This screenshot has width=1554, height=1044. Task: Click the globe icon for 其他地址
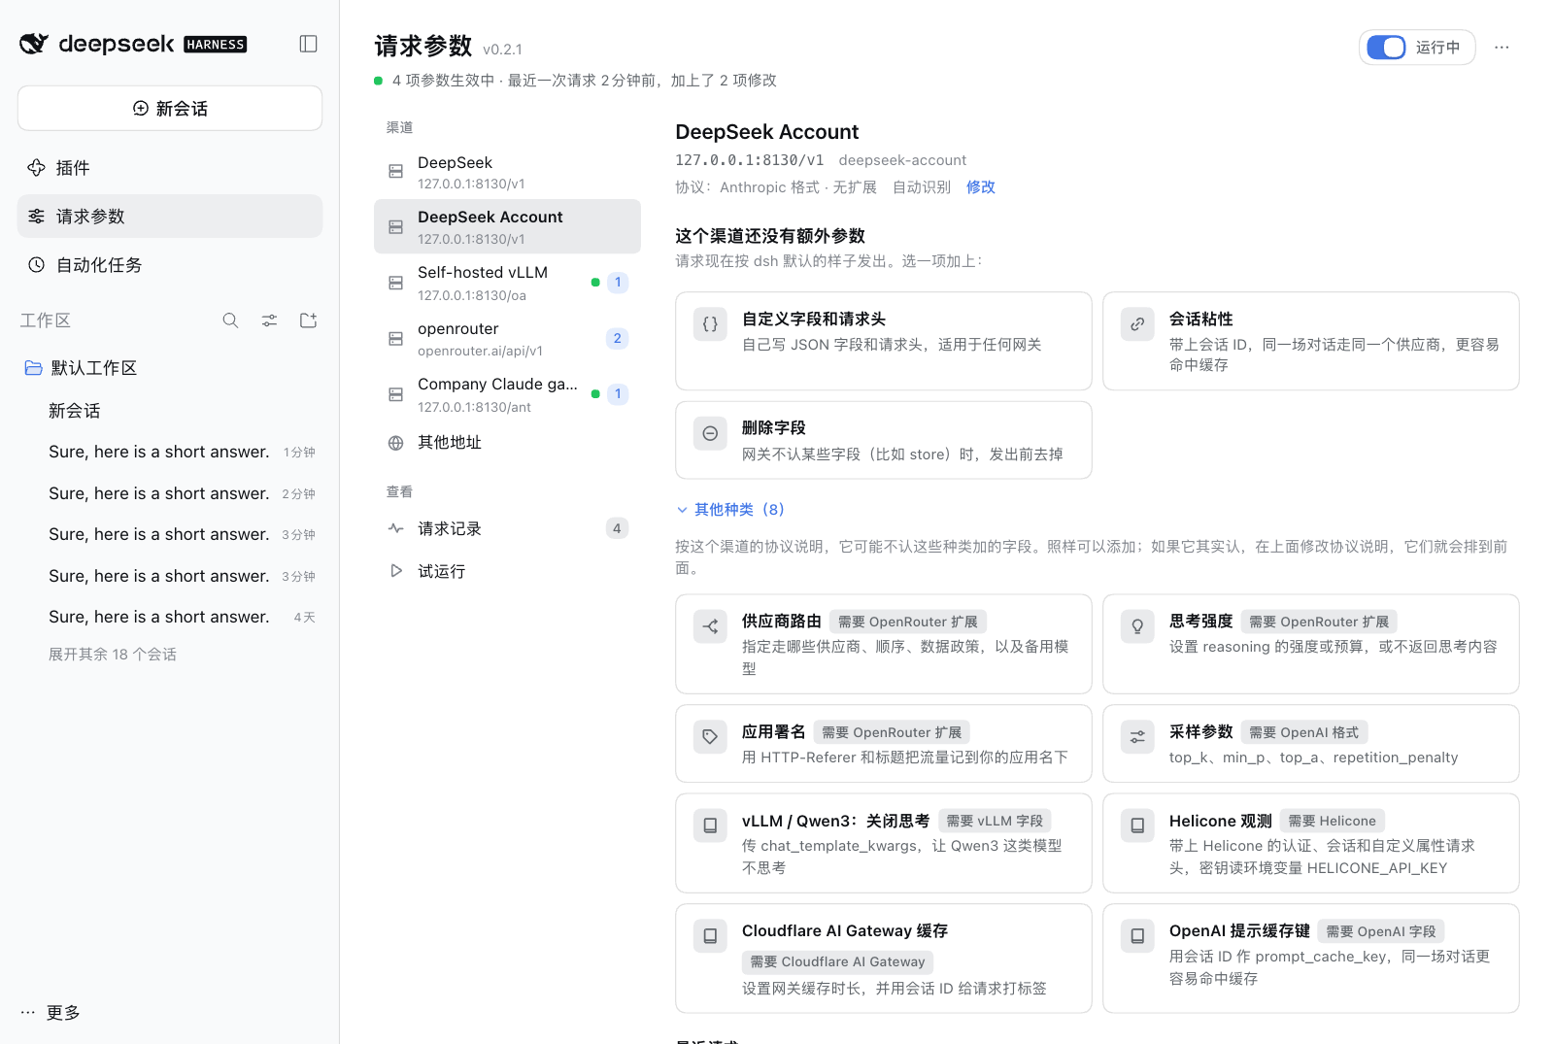395,443
